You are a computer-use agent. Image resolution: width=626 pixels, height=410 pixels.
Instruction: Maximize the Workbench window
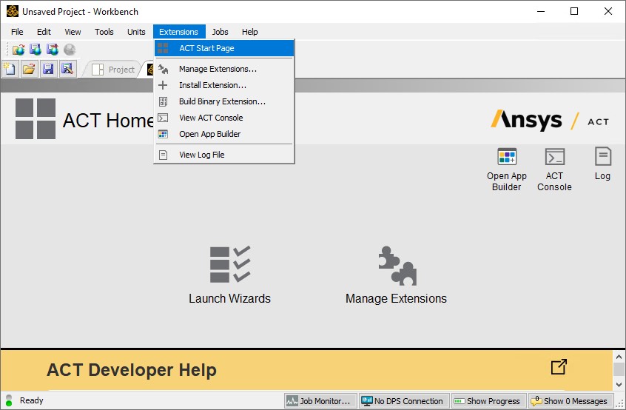point(574,11)
